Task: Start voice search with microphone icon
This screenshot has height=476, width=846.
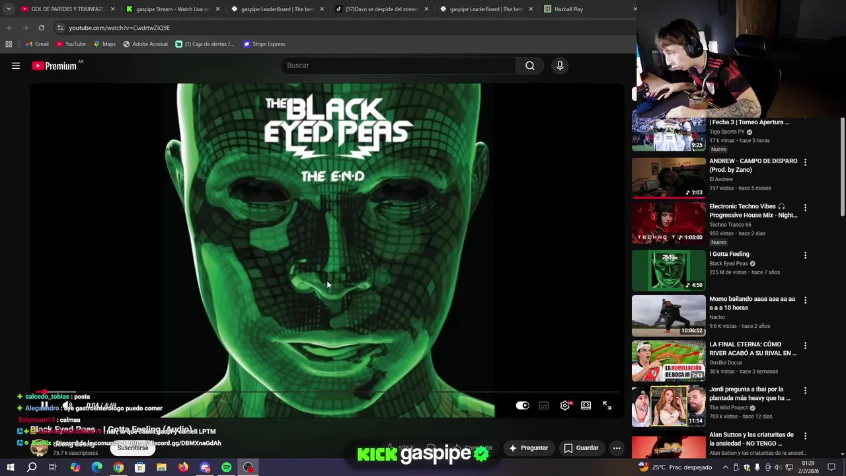Action: click(560, 65)
